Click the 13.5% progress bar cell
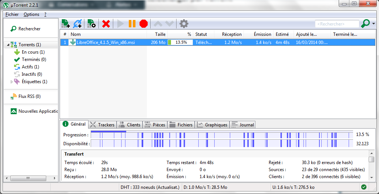 tap(180, 42)
